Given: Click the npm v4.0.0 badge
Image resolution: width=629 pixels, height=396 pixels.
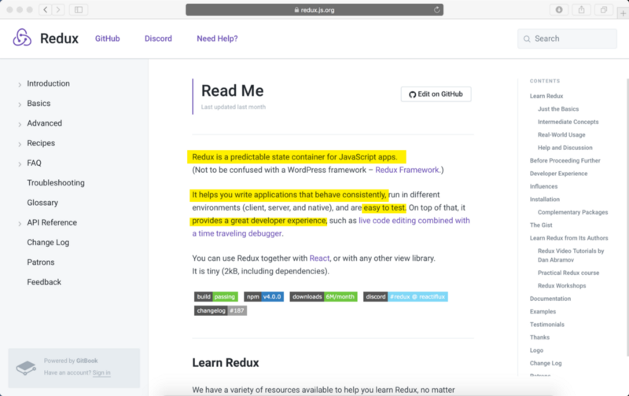Looking at the screenshot, I should click(x=264, y=296).
